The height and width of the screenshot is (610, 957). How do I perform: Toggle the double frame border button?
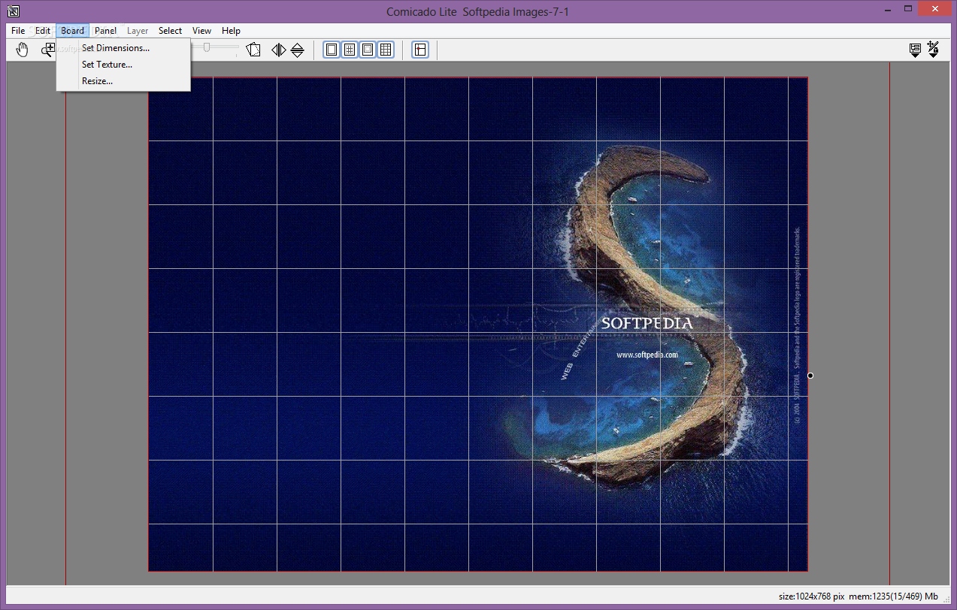[x=368, y=50]
